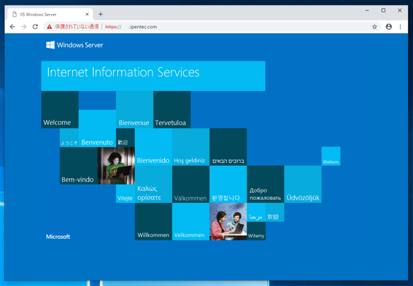Click the photo of woman holding laptop

click(x=116, y=166)
